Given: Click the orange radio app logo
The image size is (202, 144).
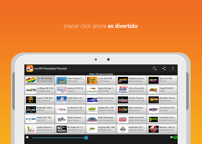Looking at the screenshot, I should [30, 69].
